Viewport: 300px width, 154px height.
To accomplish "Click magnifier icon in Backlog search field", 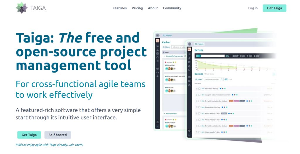I will click(x=221, y=79).
